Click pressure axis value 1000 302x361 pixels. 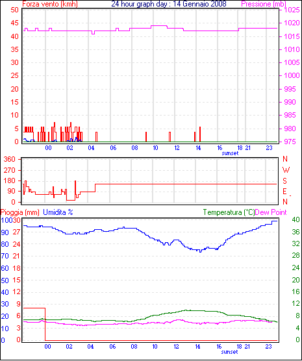[292, 75]
